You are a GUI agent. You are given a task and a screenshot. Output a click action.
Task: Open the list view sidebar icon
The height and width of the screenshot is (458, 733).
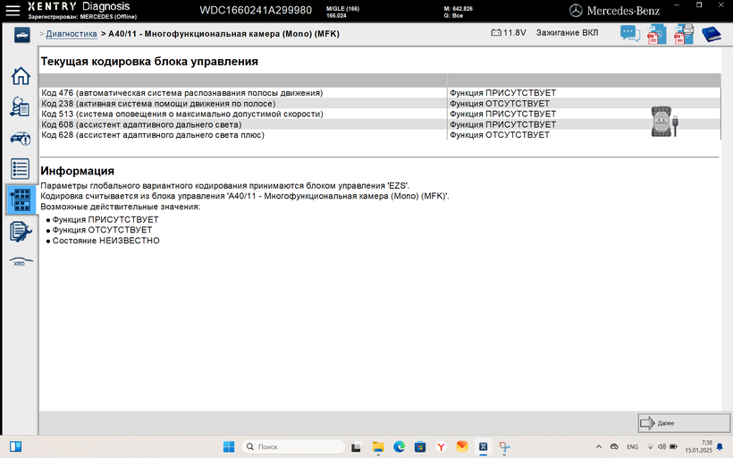click(20, 169)
